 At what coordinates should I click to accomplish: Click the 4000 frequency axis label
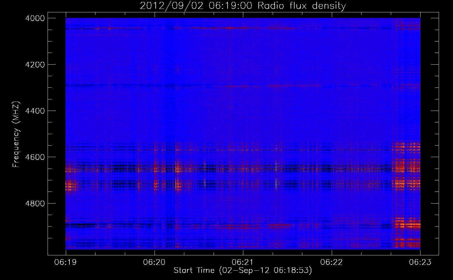pyautogui.click(x=35, y=18)
